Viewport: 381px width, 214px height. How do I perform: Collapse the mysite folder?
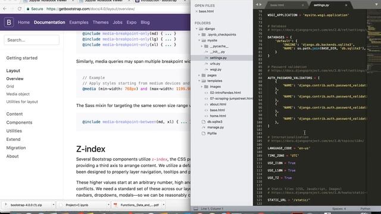coord(199,40)
